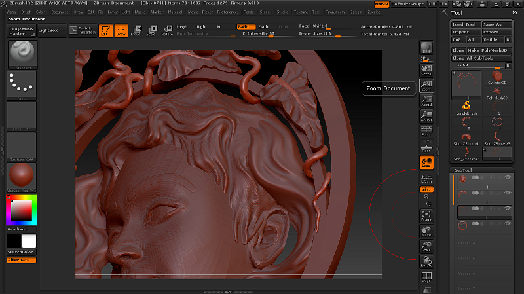
Task: Open the Brush menu
Action: pos(26,12)
